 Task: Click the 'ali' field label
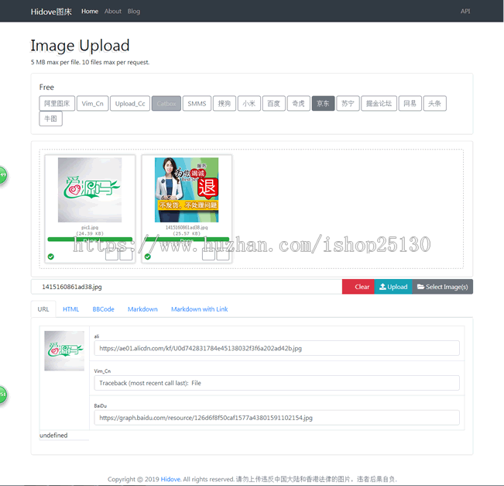tap(97, 336)
